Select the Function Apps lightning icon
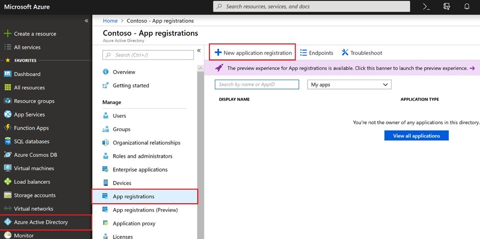The image size is (480, 239). tap(7, 128)
